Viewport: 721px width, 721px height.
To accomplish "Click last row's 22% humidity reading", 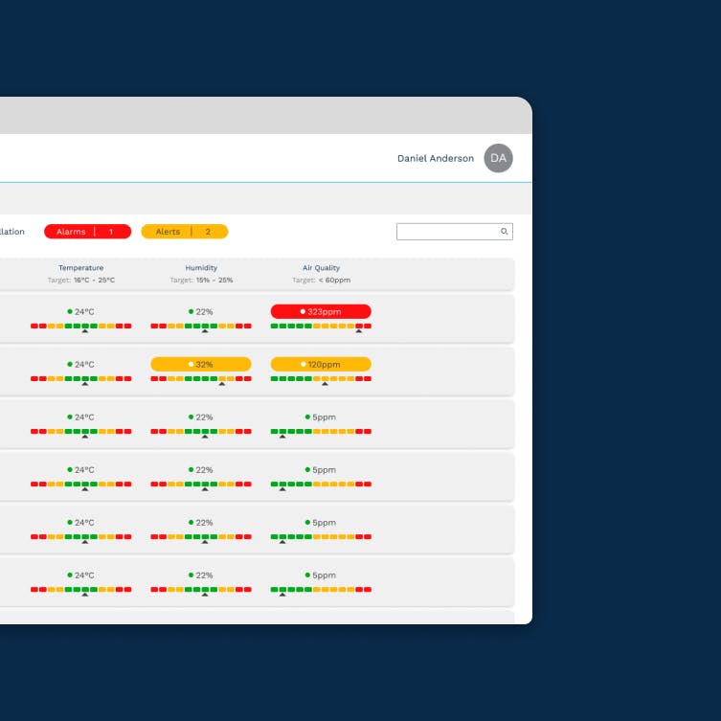I will 201,575.
